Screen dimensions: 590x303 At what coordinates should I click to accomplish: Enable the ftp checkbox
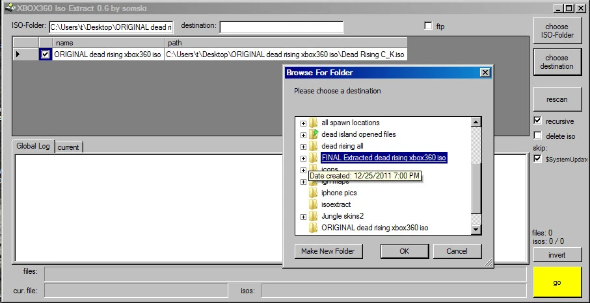[428, 26]
